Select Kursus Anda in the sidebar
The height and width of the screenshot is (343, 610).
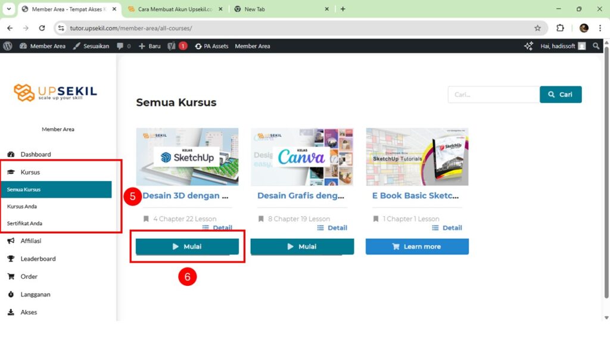22,206
